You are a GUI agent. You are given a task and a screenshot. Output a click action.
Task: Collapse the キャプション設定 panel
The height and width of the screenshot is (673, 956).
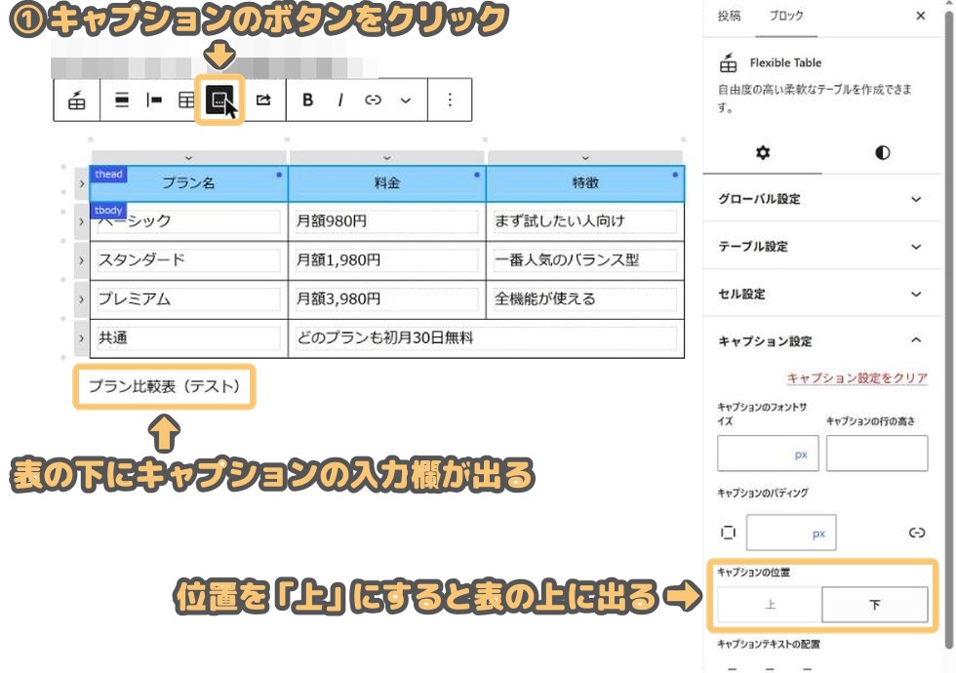(x=820, y=340)
